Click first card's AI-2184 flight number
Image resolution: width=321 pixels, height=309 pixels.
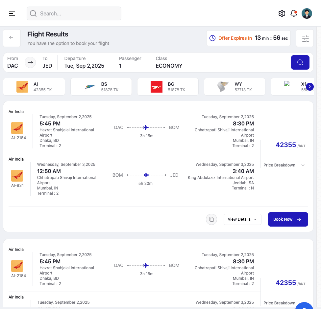18,138
